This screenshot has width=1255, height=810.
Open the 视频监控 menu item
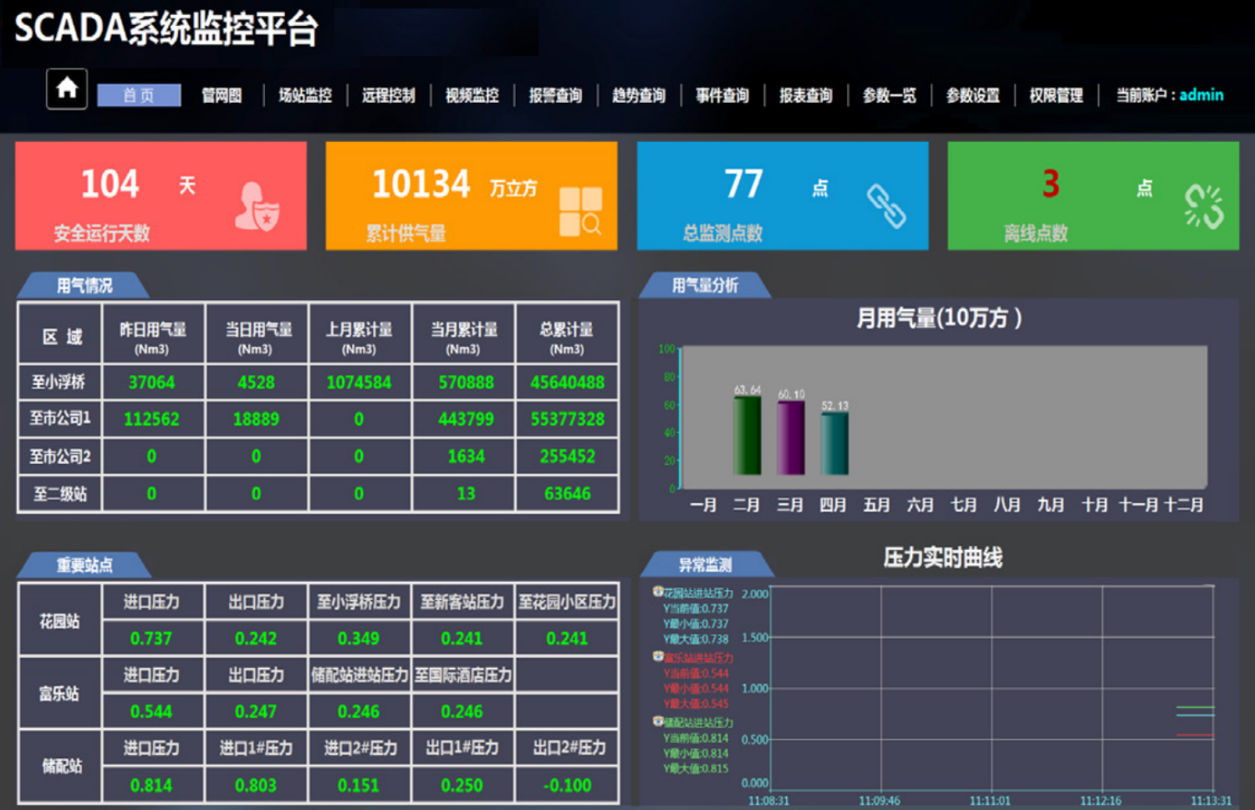pos(471,94)
